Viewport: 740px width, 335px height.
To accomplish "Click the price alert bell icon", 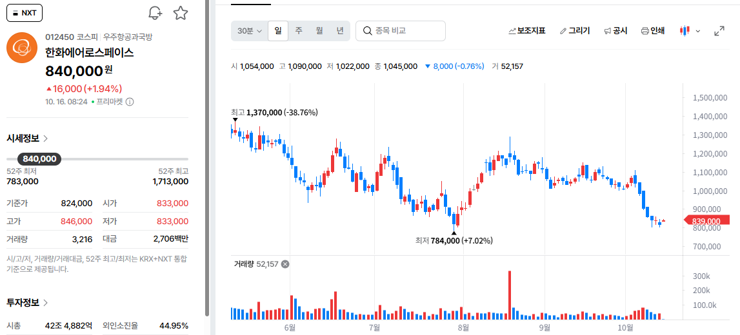I will point(155,13).
